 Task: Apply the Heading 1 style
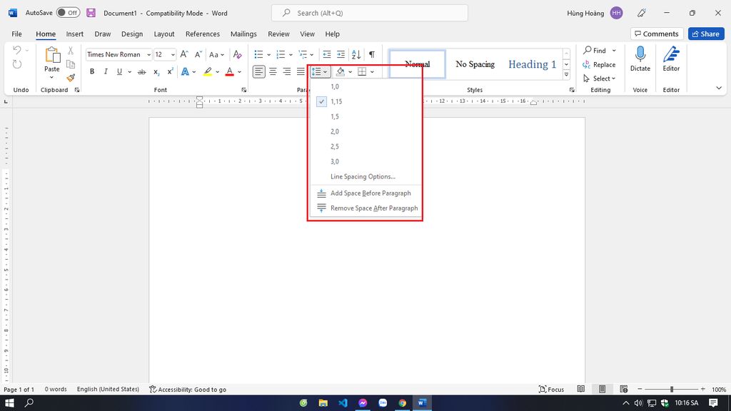532,64
